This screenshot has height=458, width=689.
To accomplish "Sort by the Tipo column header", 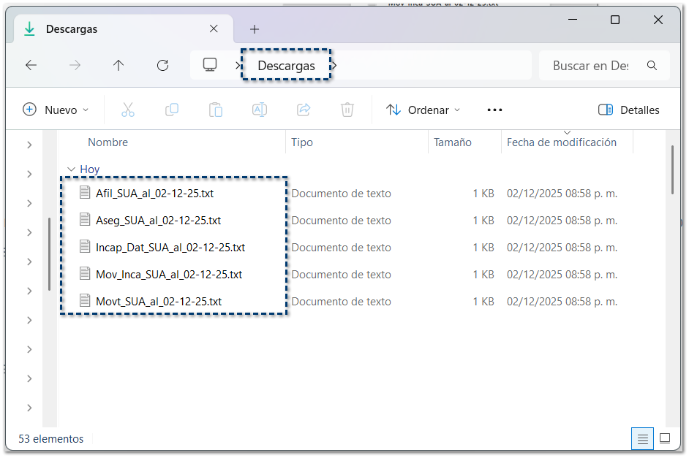I will pos(302,142).
